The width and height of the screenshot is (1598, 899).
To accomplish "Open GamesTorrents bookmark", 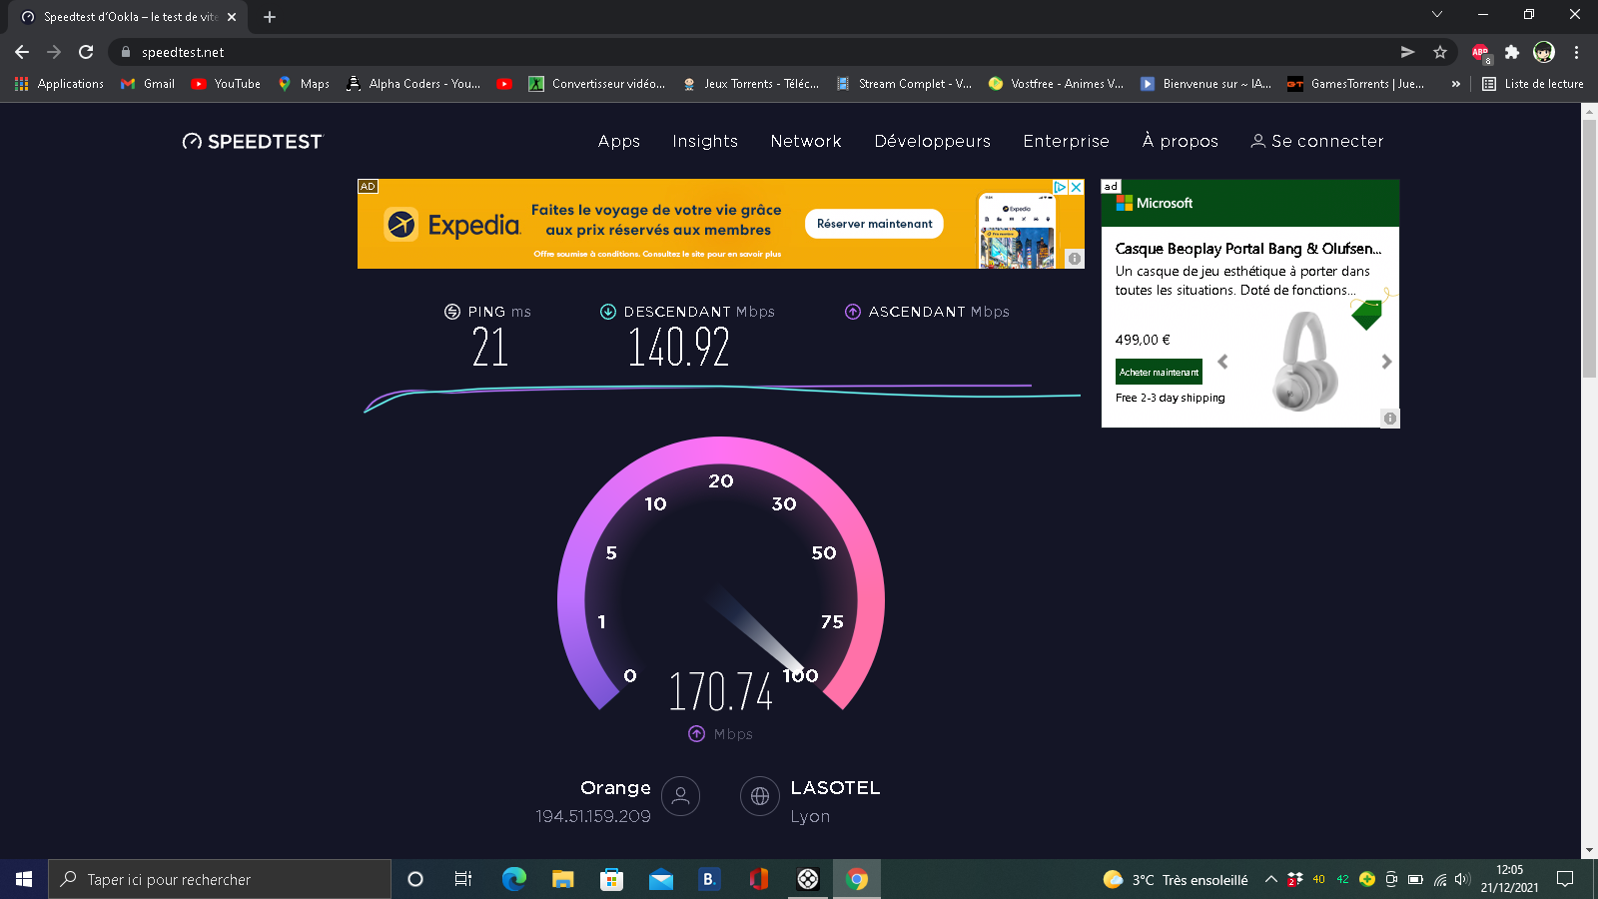I will click(1356, 84).
